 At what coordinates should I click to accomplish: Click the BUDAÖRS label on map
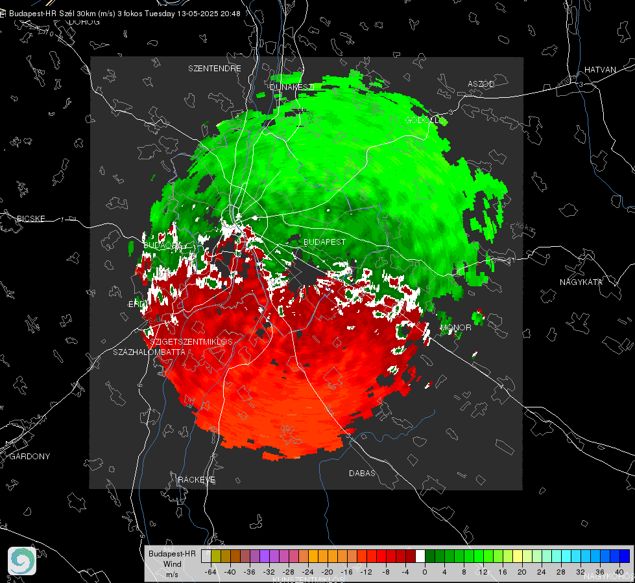pyautogui.click(x=163, y=245)
